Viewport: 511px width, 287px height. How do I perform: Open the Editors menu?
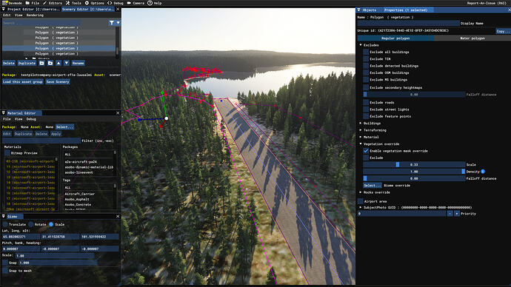click(x=53, y=3)
